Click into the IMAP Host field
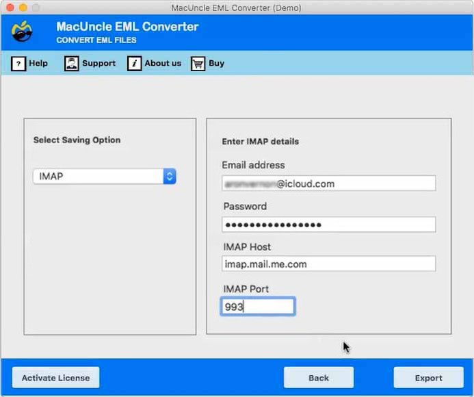Viewport: 474px width, 397px height. (x=328, y=264)
